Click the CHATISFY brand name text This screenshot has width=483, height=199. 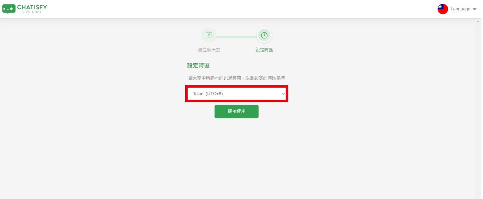coord(32,7)
